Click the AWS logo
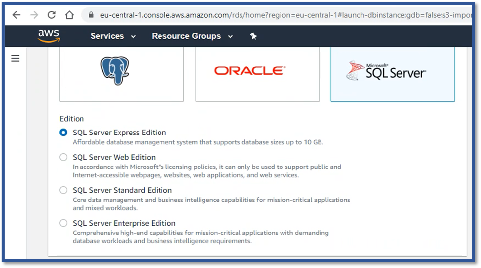 (x=49, y=36)
